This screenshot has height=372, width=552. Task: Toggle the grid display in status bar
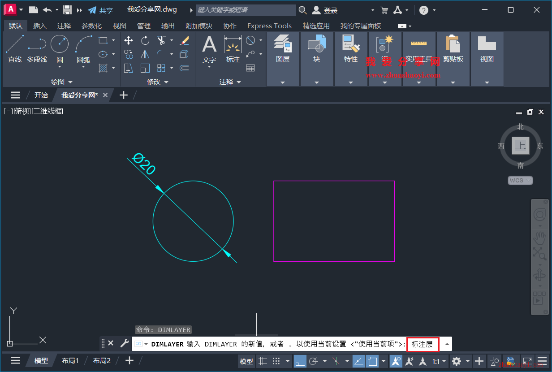(x=263, y=361)
